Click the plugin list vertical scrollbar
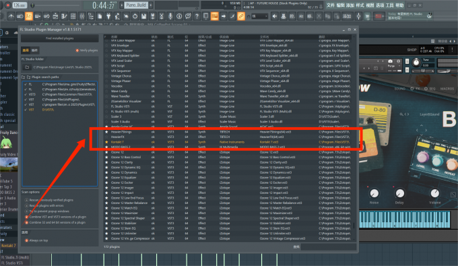 click(x=354, y=226)
